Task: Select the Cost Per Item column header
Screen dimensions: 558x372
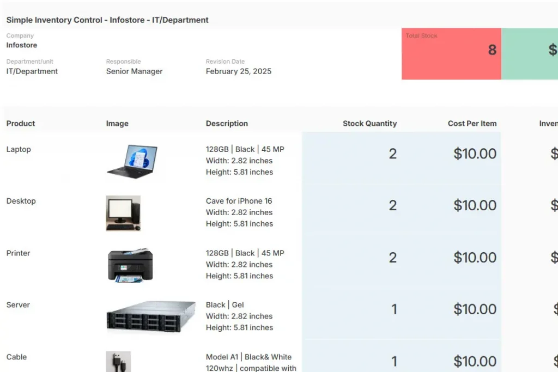Action: pos(472,124)
